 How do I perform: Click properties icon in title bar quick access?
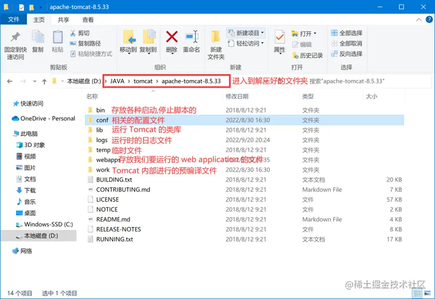click(21, 7)
